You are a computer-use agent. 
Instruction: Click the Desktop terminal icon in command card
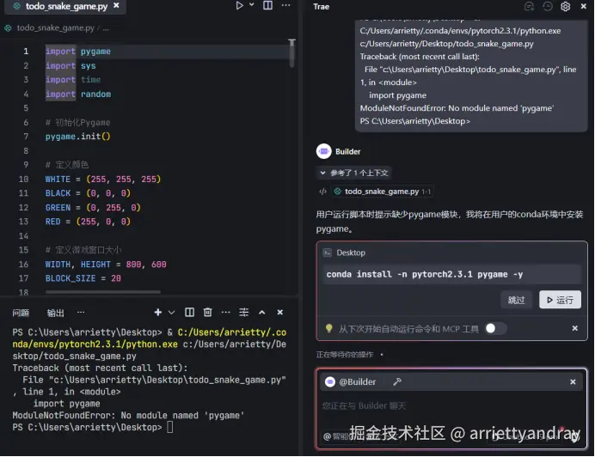(327, 253)
